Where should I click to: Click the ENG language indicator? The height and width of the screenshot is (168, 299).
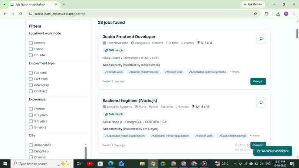(x=268, y=164)
